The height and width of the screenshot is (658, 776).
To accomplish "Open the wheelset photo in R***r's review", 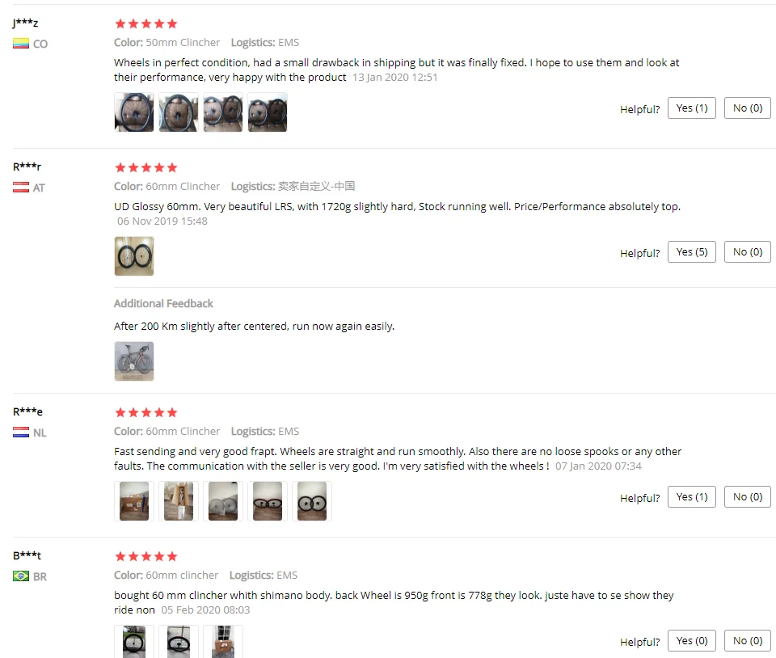I will [134, 256].
